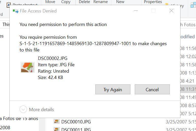Select the Fotos de 15 anos folder
The image size is (196, 131).
point(20,119)
